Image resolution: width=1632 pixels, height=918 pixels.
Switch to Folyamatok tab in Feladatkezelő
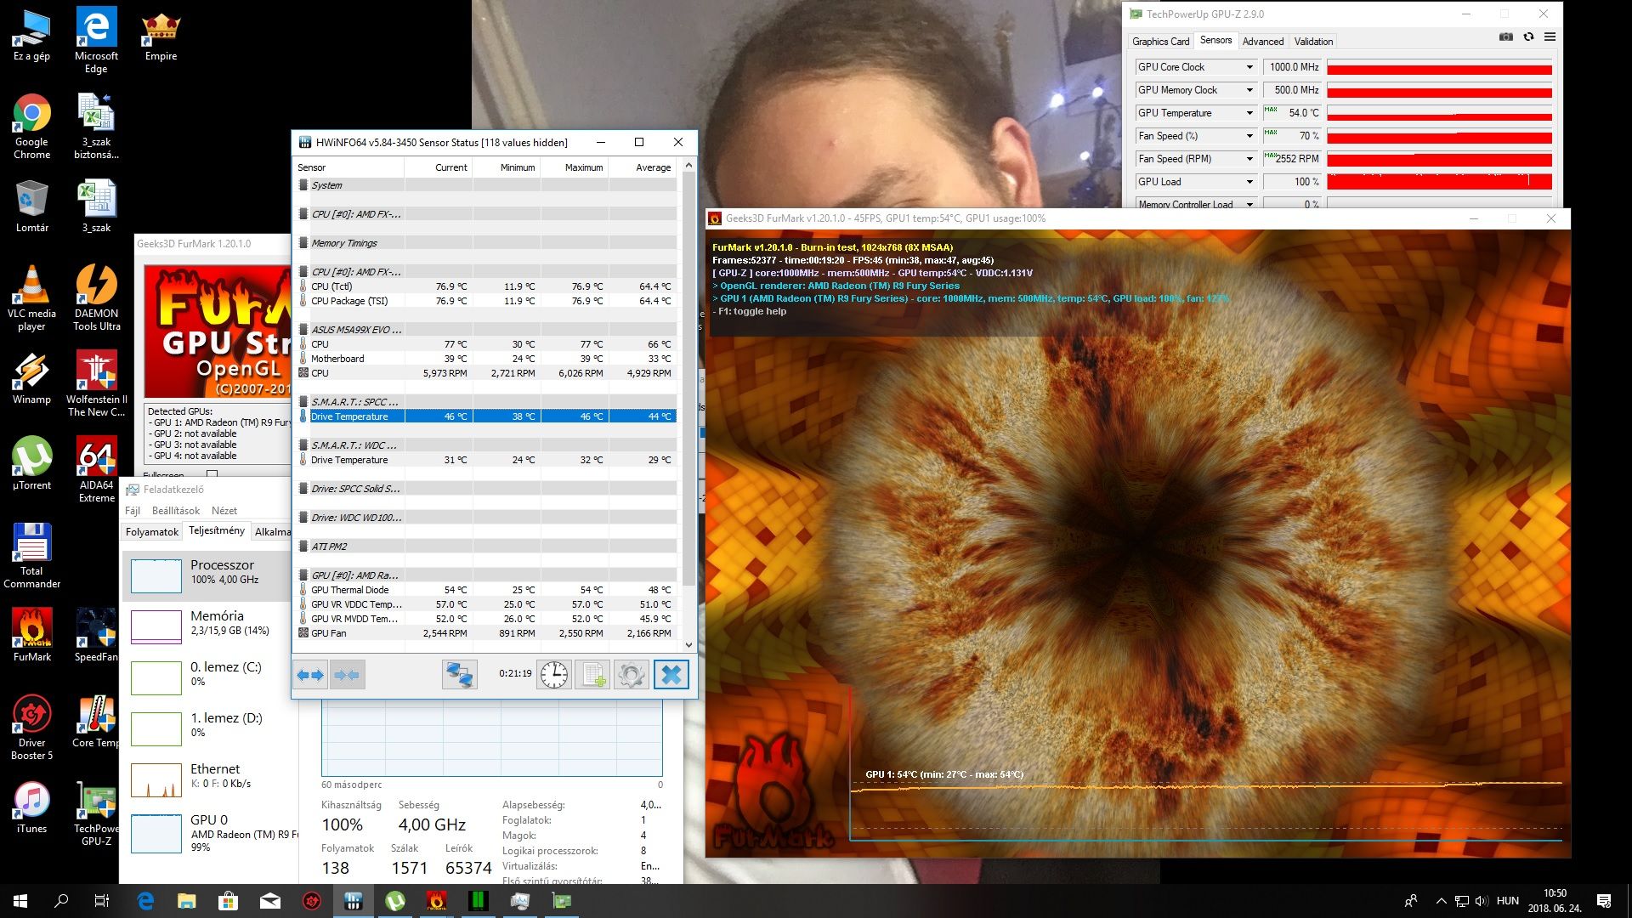coord(152,532)
